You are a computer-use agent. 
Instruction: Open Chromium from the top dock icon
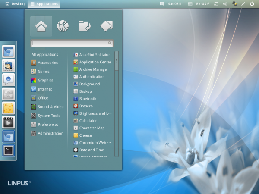9,51
